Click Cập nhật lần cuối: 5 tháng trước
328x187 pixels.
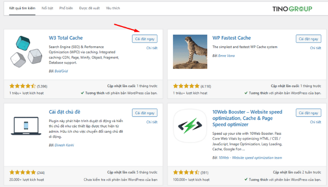tap(132, 173)
